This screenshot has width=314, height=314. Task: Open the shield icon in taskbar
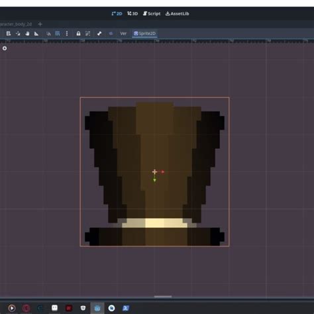point(83,308)
